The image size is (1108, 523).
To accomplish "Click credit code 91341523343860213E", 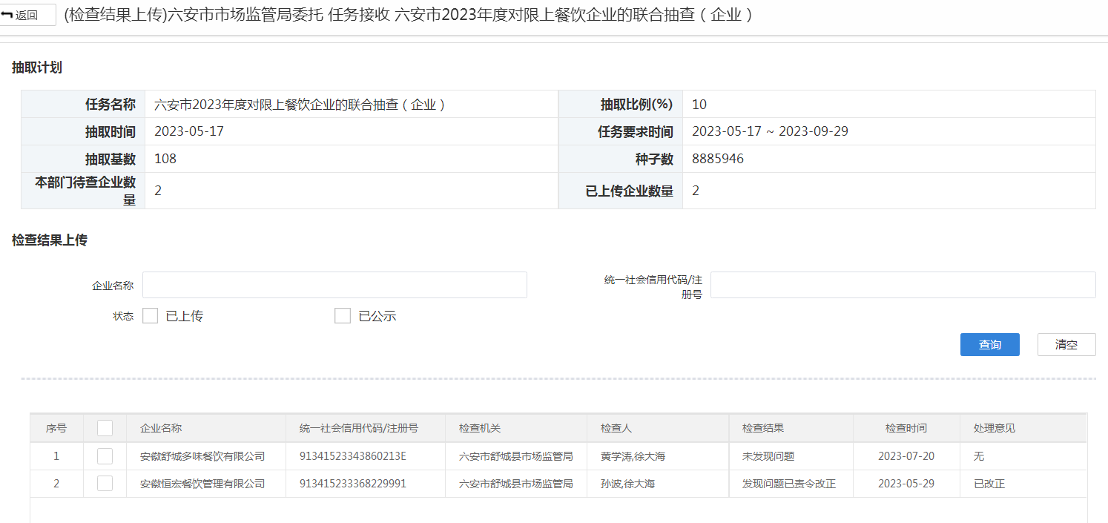I will tap(353, 456).
